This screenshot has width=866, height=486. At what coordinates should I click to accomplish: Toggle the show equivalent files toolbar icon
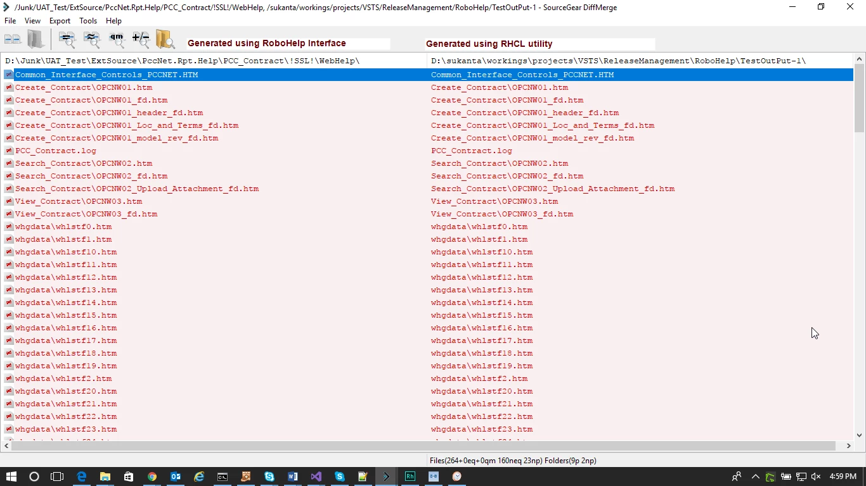[x=92, y=40]
